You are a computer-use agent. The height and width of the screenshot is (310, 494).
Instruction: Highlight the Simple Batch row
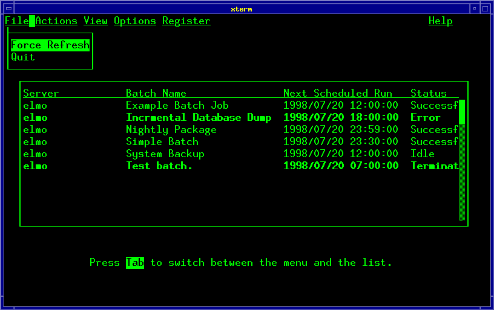[162, 142]
